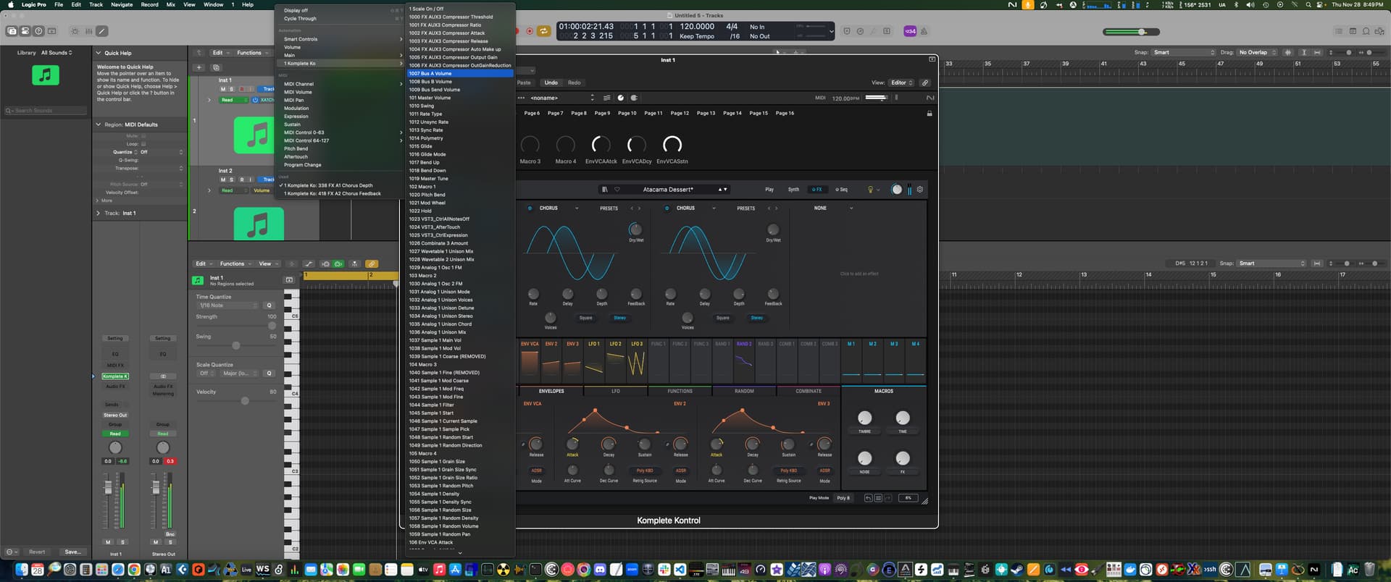This screenshot has width=1391, height=582.
Task: Select Pitch Bend automation parameter
Action: tap(296, 148)
